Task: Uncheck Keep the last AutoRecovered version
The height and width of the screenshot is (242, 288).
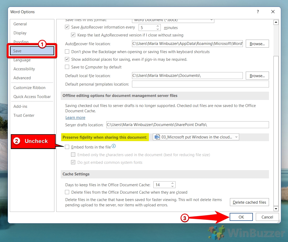Action: coord(73,35)
